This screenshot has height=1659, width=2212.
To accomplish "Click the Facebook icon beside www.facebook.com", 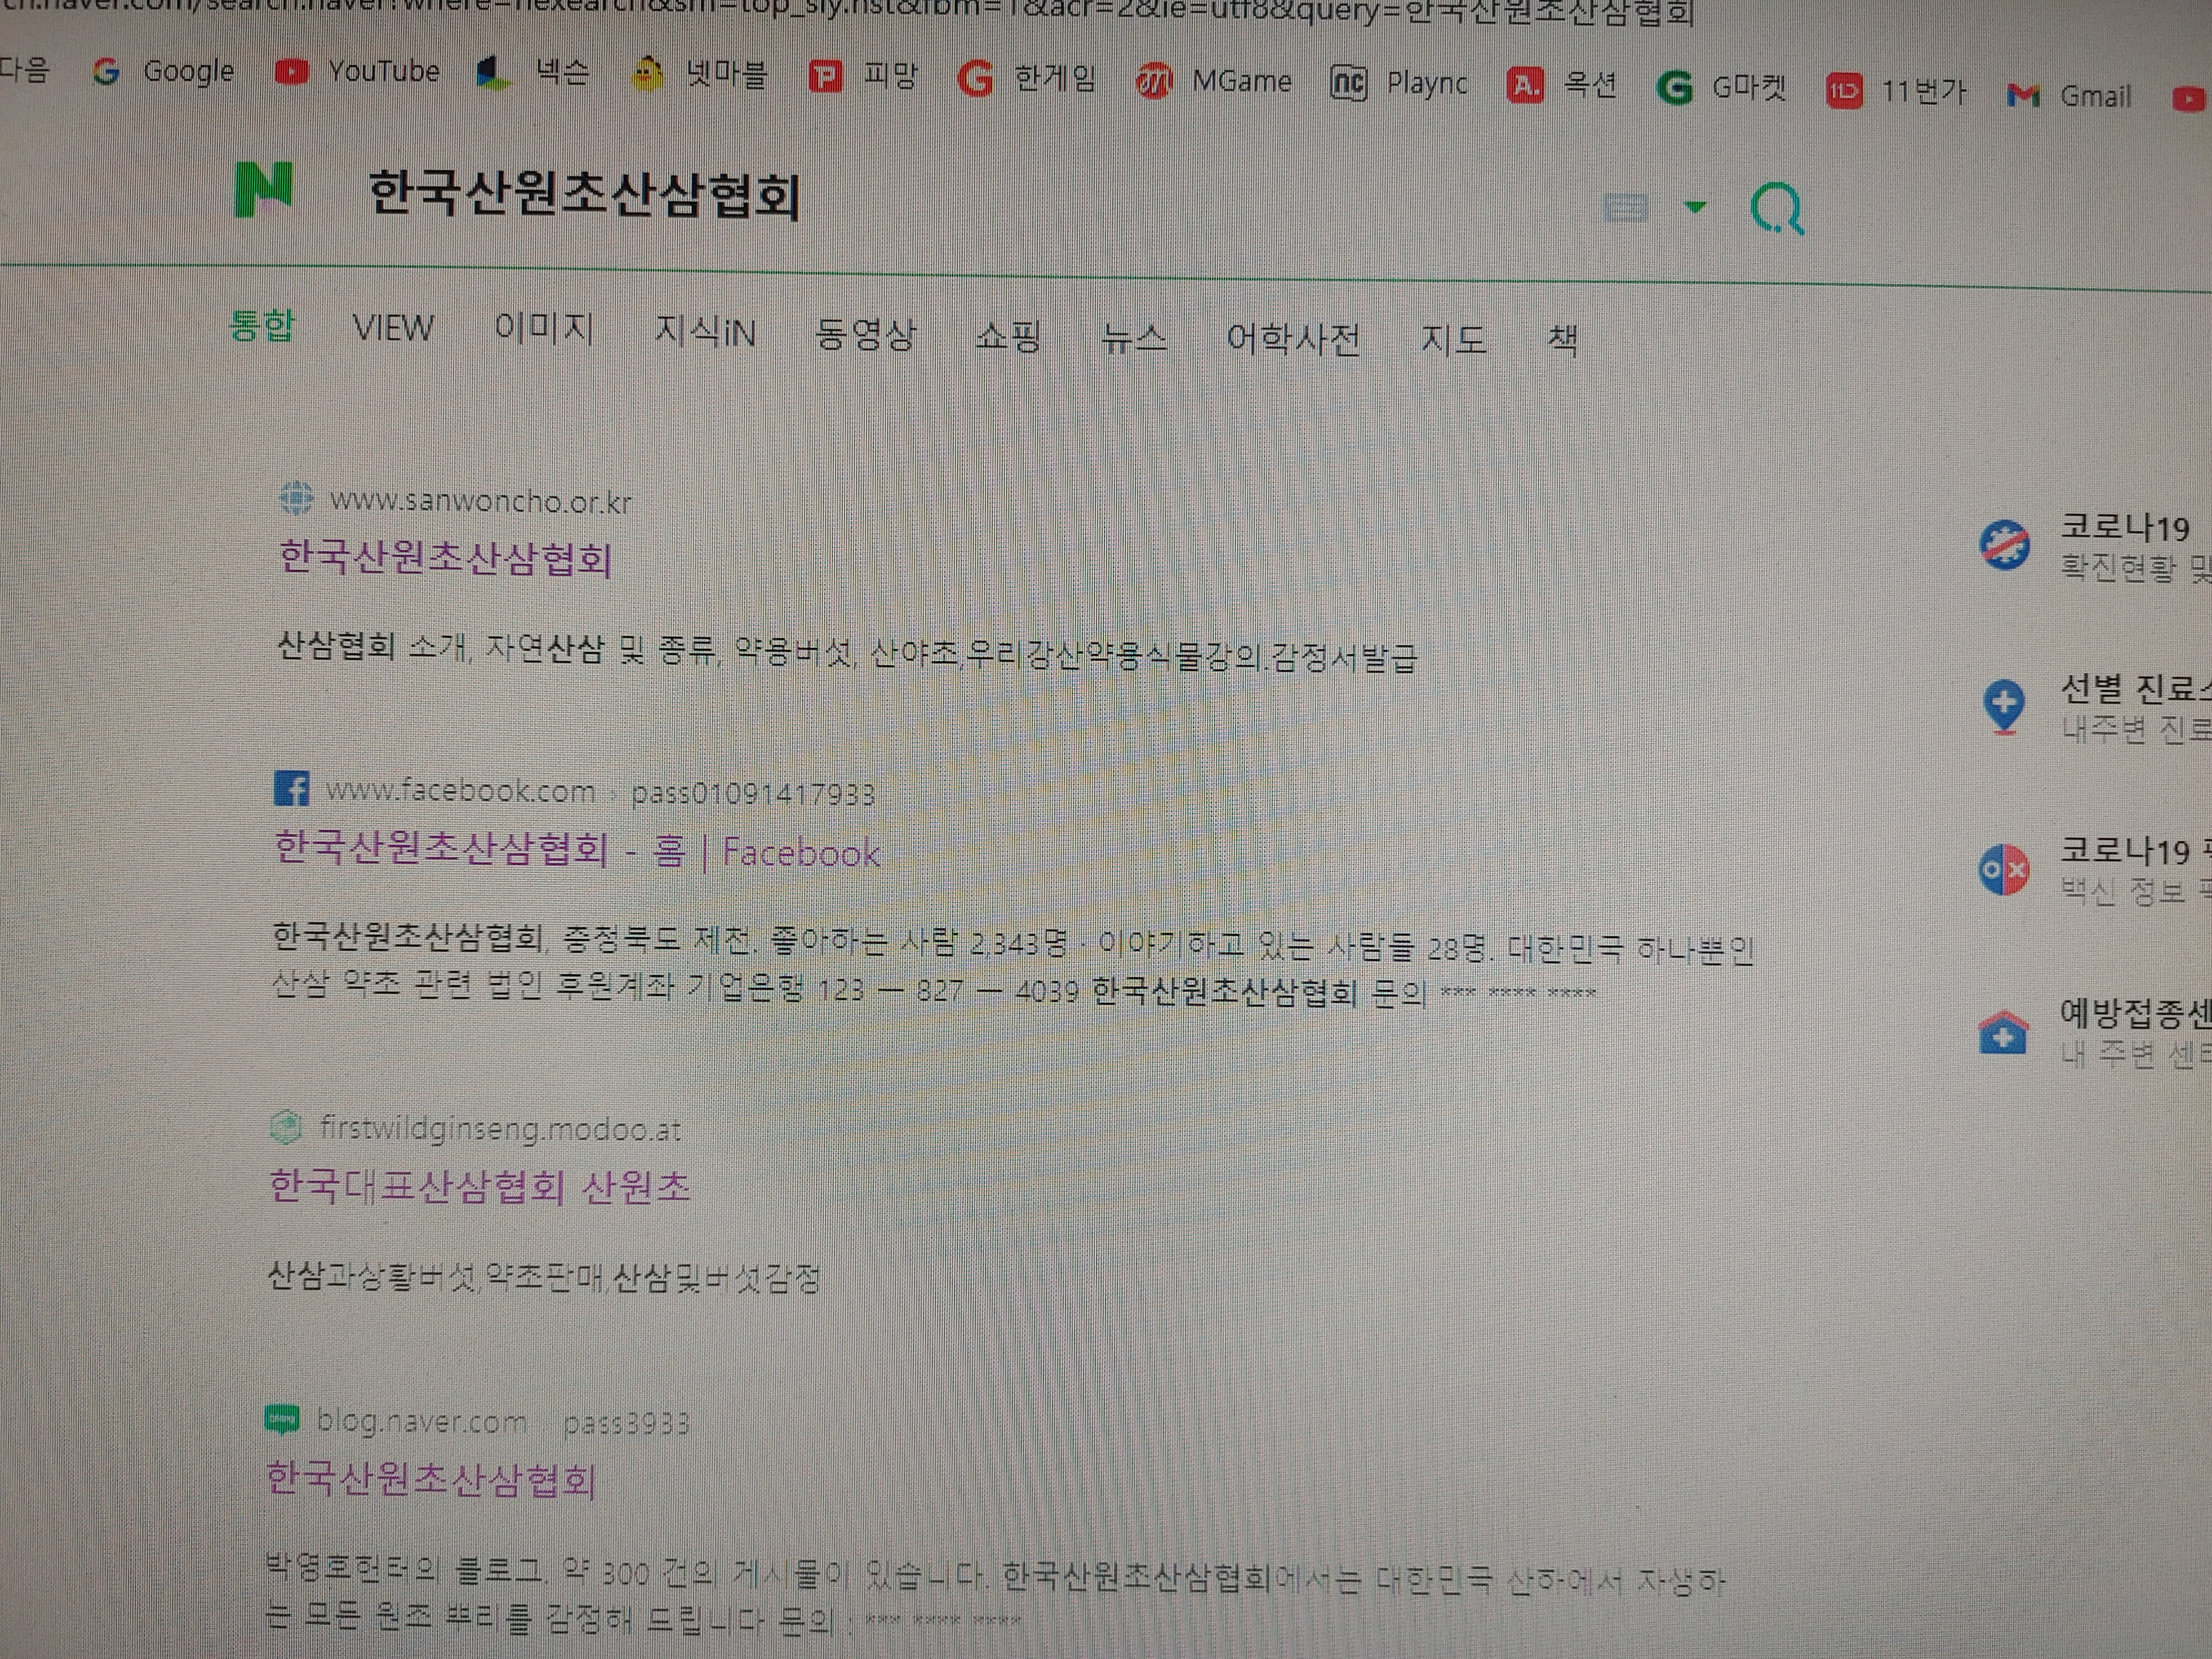I will 291,788.
